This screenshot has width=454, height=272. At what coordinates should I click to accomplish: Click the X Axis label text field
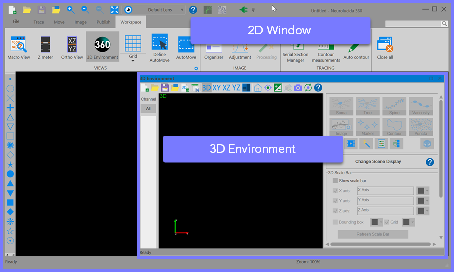point(385,191)
